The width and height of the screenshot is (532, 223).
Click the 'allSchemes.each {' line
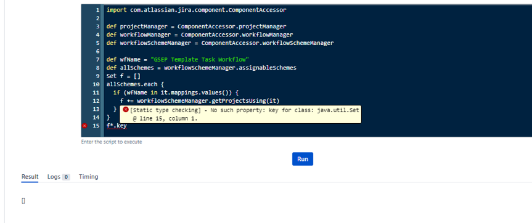(x=136, y=84)
